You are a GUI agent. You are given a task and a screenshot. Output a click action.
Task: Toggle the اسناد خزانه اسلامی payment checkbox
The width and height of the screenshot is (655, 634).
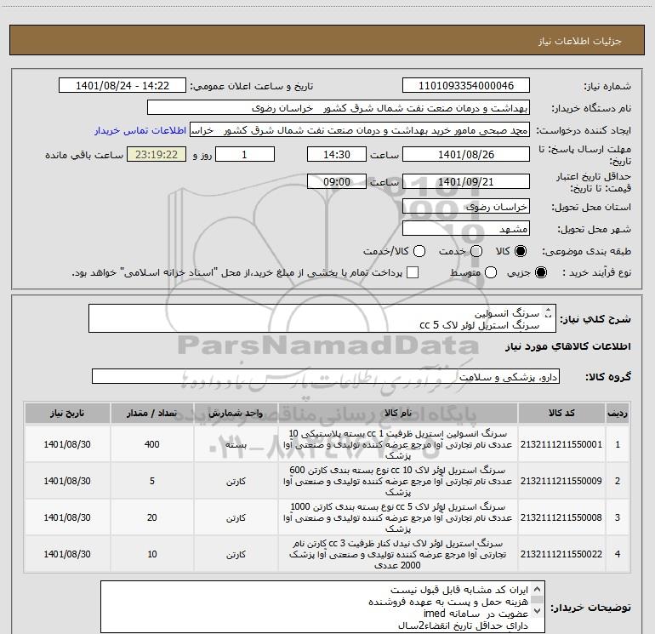pyautogui.click(x=413, y=272)
